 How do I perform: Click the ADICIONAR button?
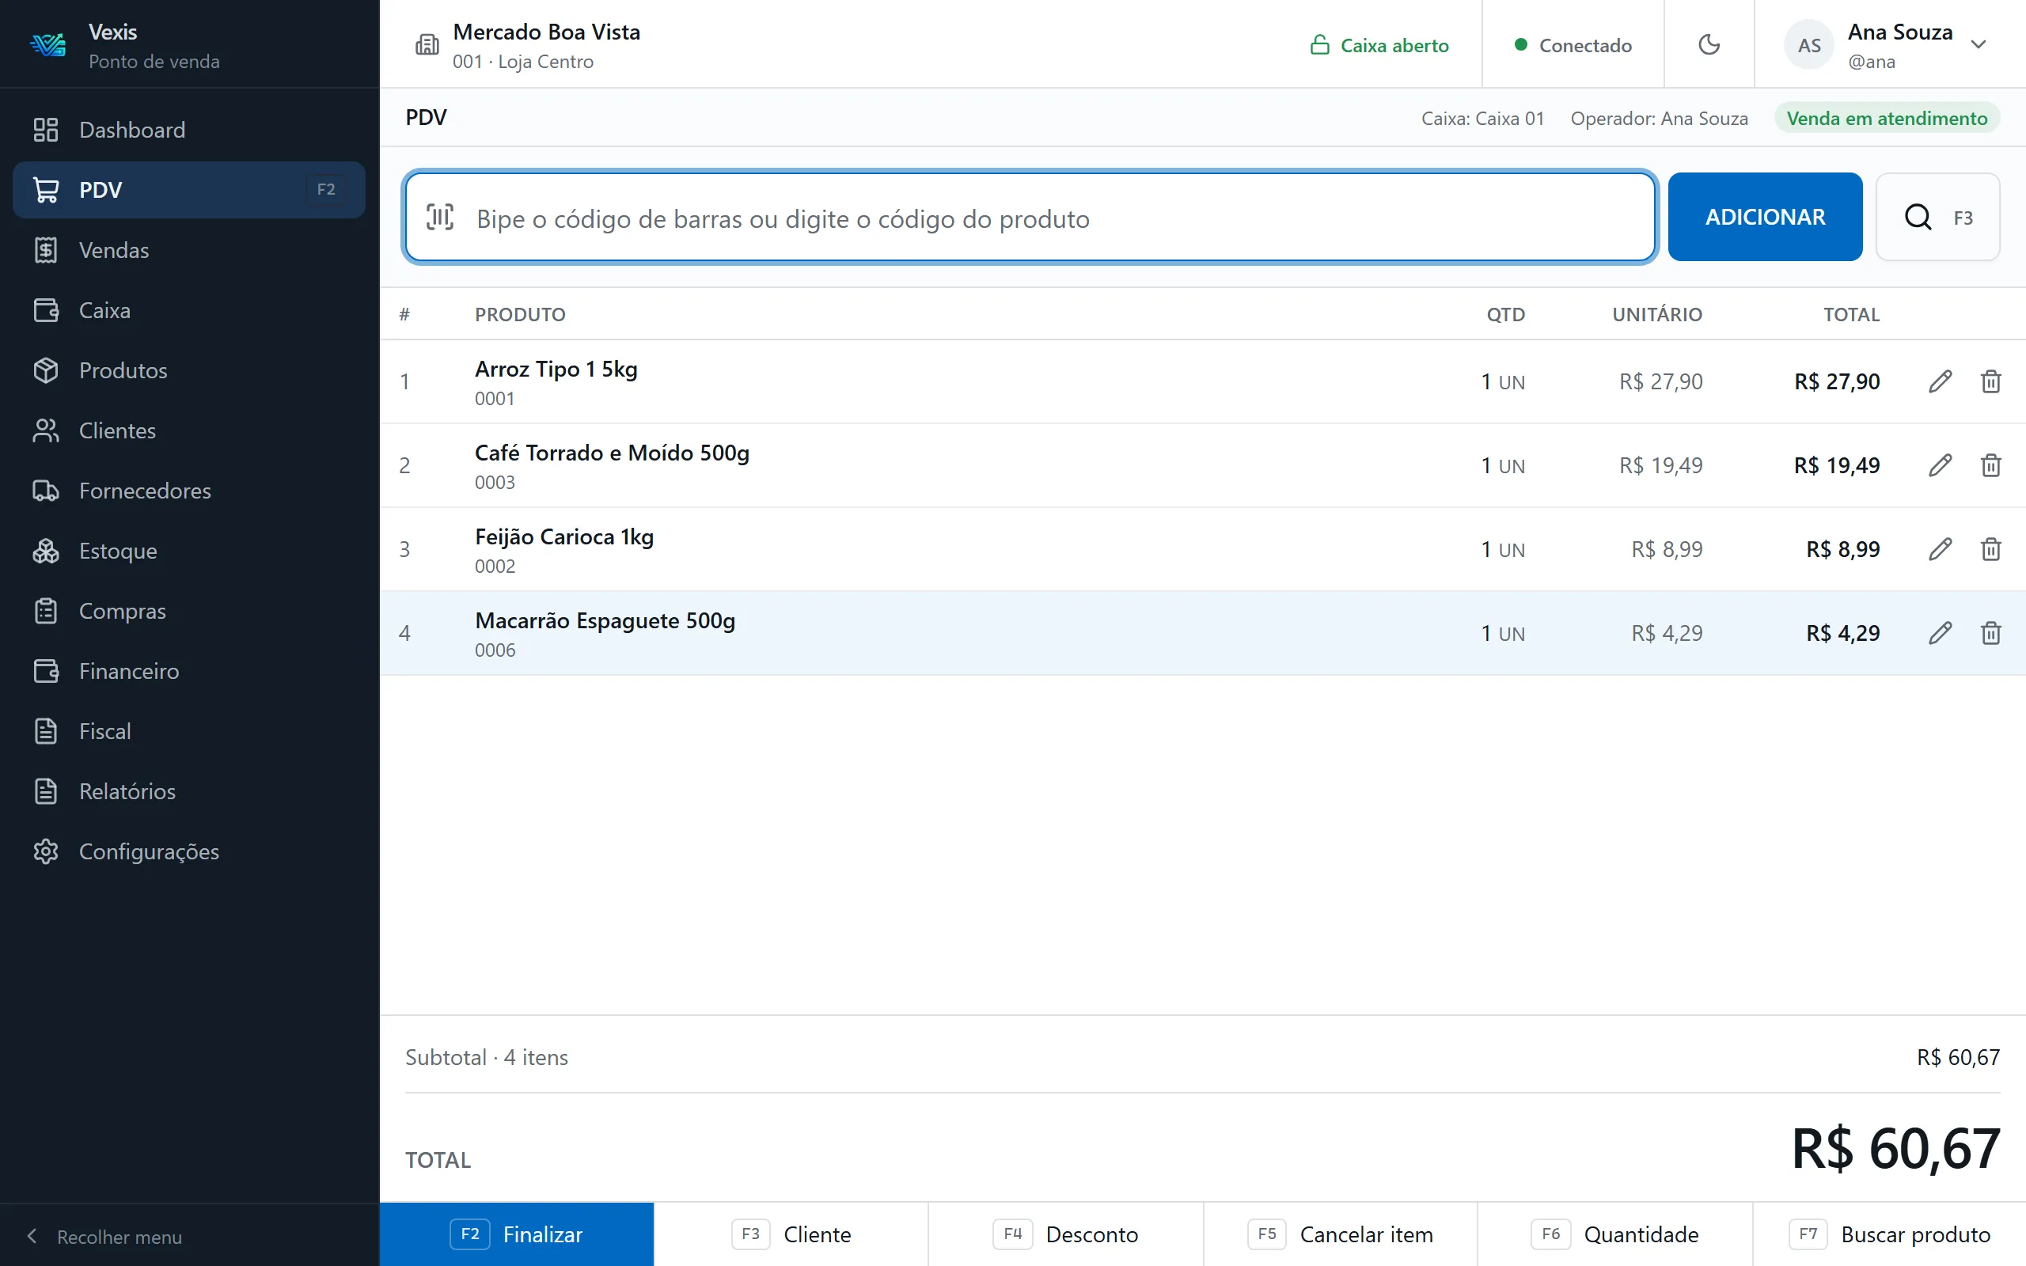pos(1765,217)
